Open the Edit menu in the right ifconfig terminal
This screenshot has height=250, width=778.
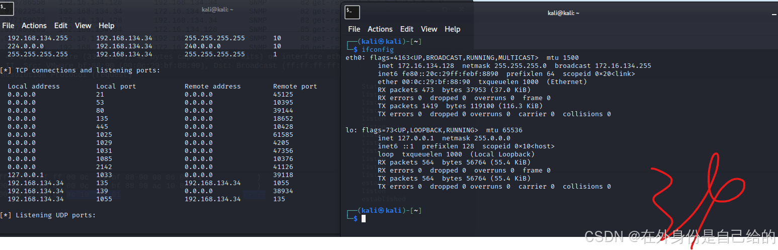[x=407, y=29]
